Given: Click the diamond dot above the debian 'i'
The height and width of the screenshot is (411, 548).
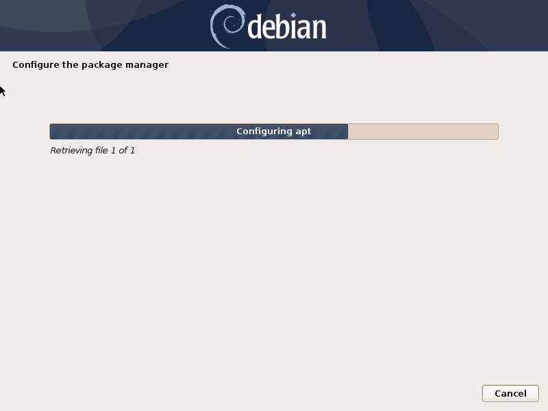Looking at the screenshot, I should [x=293, y=14].
